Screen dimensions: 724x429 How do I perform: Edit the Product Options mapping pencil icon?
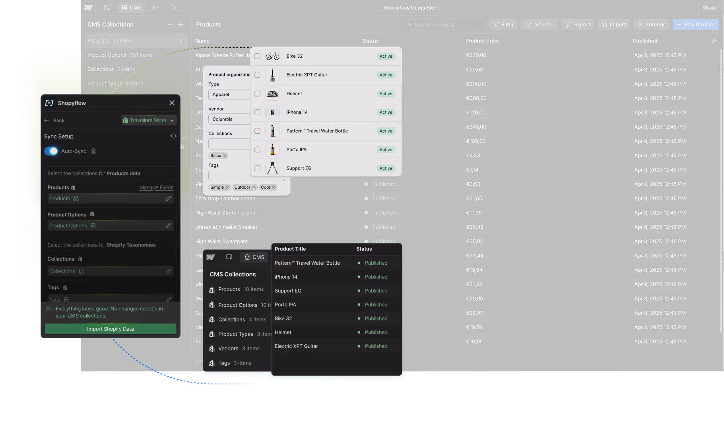pyautogui.click(x=169, y=225)
